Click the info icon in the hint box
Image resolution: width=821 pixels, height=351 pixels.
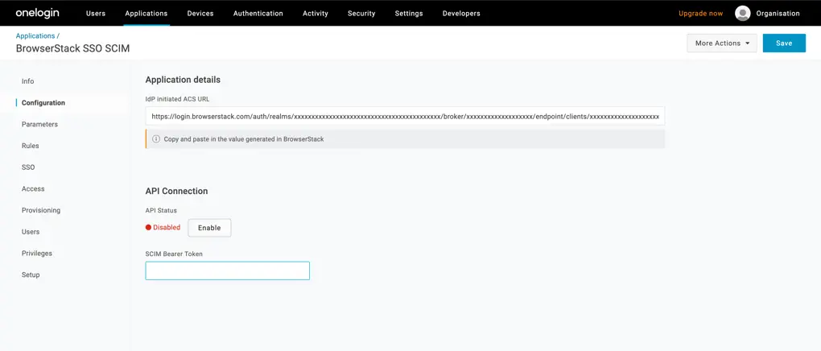(x=156, y=139)
